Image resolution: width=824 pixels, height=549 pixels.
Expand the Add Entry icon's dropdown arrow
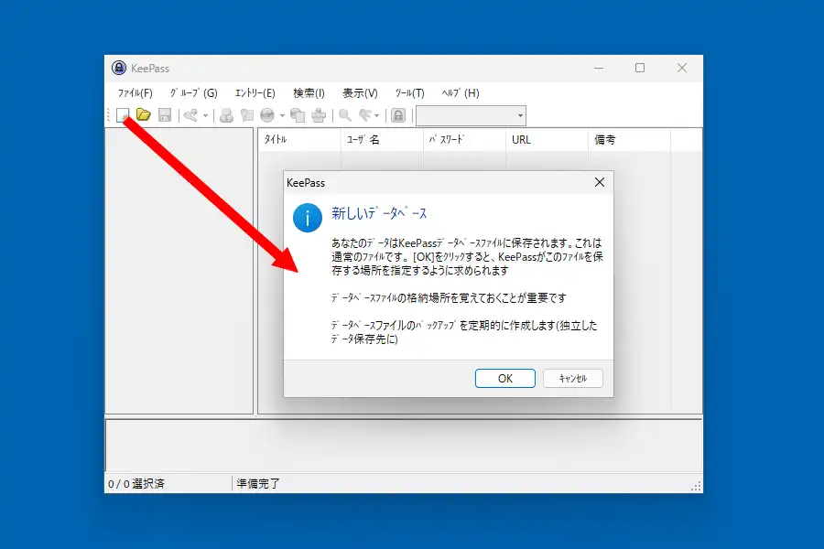pos(205,115)
